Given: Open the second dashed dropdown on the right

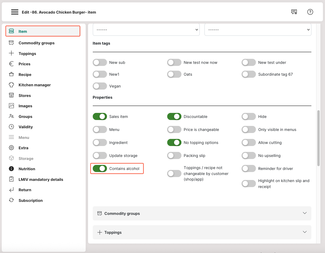Looking at the screenshot, I should coord(258,30).
